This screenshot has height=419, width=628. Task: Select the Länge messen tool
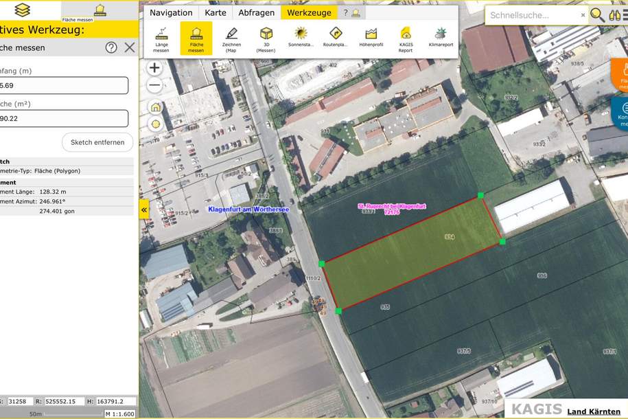[161, 39]
